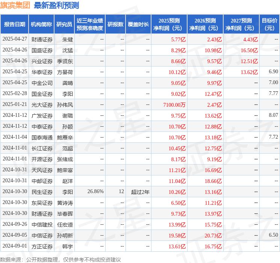The width and height of the screenshot is (280, 263).
Task: Select 国金证券 institution cell
Action: pyautogui.click(x=42, y=94)
